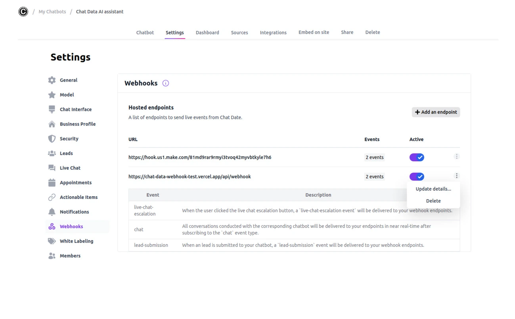Open the General settings gear icon
The width and height of the screenshot is (515, 319).
pyautogui.click(x=52, y=80)
